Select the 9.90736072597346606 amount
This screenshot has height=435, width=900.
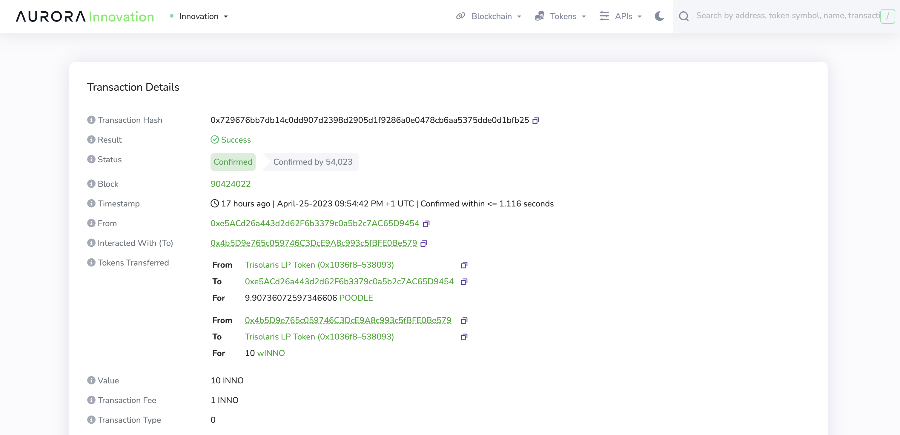click(291, 298)
